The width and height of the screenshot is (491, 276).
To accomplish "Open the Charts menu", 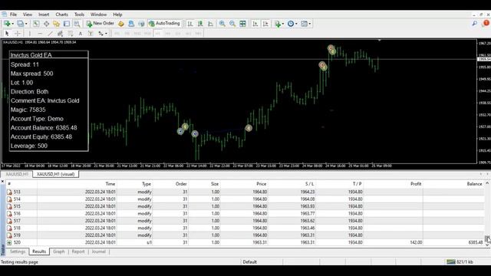I will point(61,15).
